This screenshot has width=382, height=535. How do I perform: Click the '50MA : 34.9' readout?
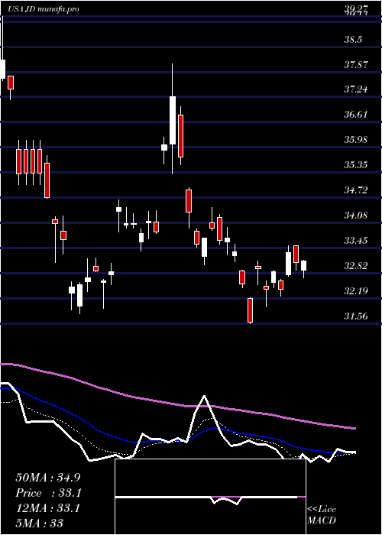[48, 478]
